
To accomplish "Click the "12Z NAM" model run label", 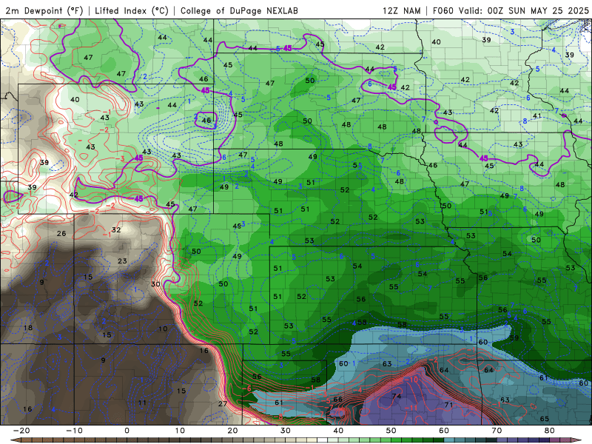I will tap(401, 10).
